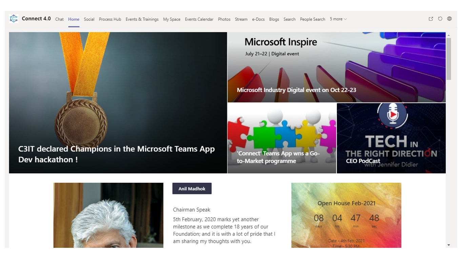Screen dimensions: 463x260
Task: Select the e-Docs tab
Action: 258,19
